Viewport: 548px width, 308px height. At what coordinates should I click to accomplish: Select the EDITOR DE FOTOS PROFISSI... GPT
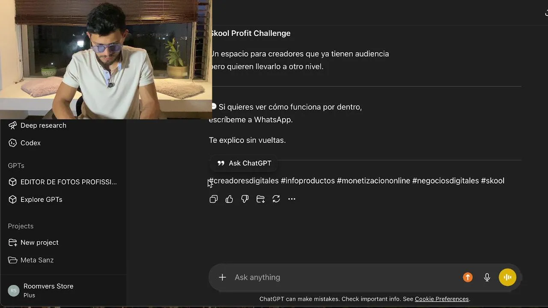[63, 182]
